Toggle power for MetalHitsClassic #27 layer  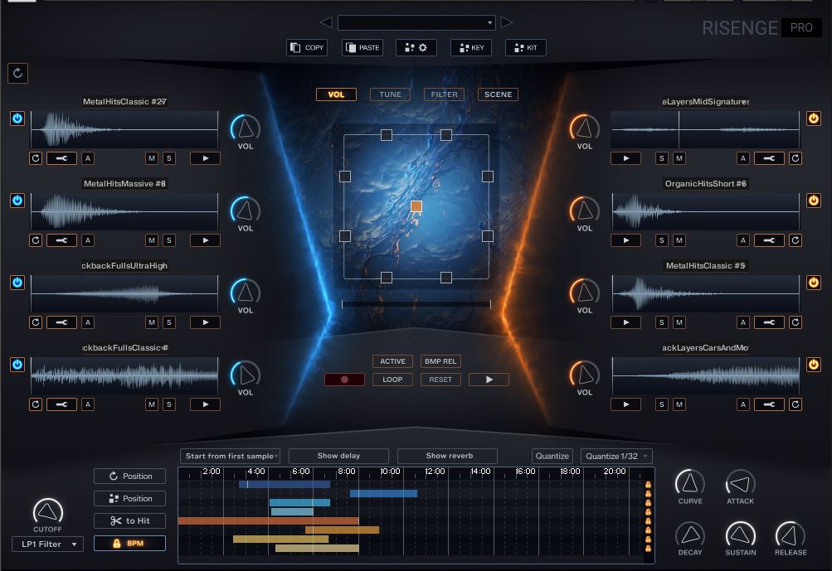coord(17,119)
